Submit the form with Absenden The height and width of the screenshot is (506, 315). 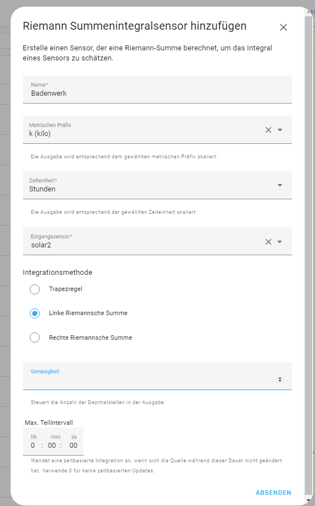(274, 493)
